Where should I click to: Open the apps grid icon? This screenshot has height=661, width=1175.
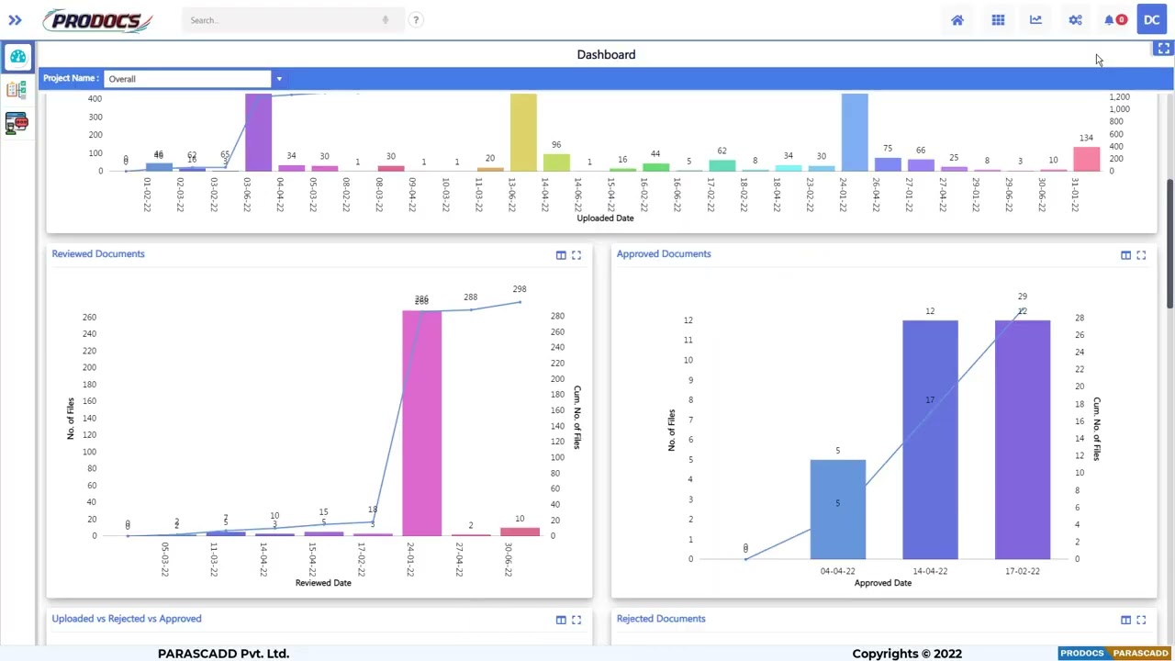(998, 20)
